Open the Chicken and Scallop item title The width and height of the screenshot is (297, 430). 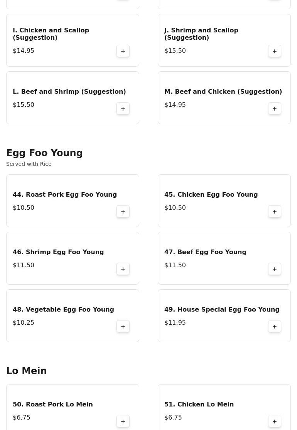click(51, 34)
